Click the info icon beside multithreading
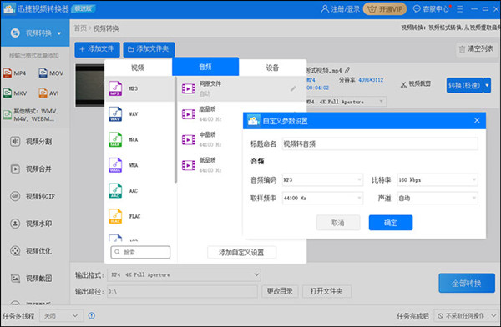Viewport: 501px width, 327px height. tap(92, 316)
